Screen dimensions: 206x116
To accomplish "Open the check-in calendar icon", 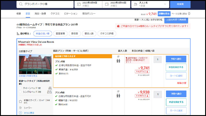I will [x=79, y=4].
